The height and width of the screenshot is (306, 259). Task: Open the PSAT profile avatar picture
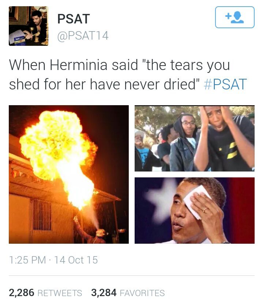pyautogui.click(x=29, y=26)
